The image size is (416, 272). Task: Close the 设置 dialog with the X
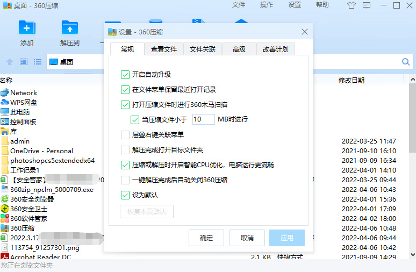point(305,32)
